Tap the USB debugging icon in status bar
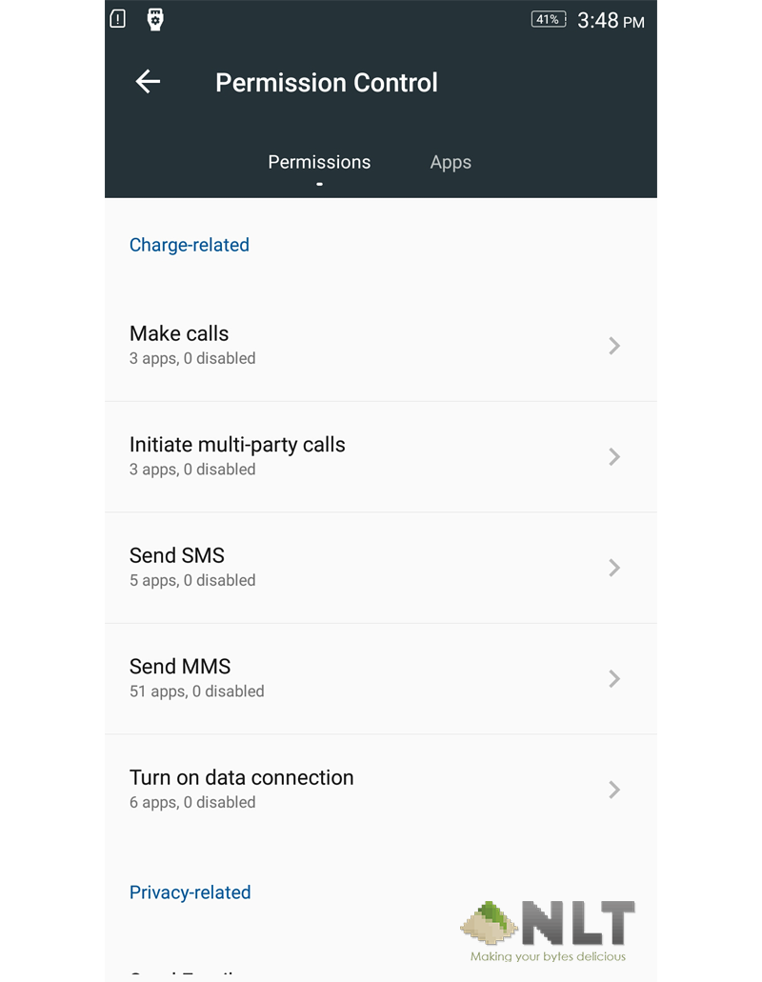 coord(155,19)
